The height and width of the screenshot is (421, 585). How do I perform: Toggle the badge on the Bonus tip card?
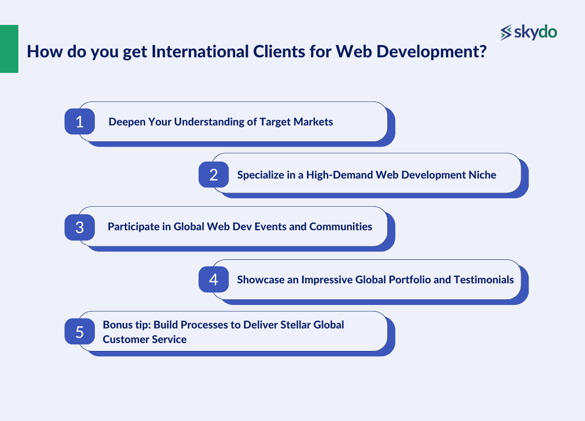[79, 332]
